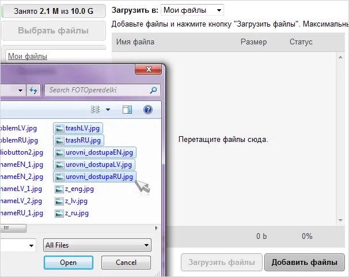Screen dimensions: 349x277
Task: Click the Статус column header
Action: [301, 42]
